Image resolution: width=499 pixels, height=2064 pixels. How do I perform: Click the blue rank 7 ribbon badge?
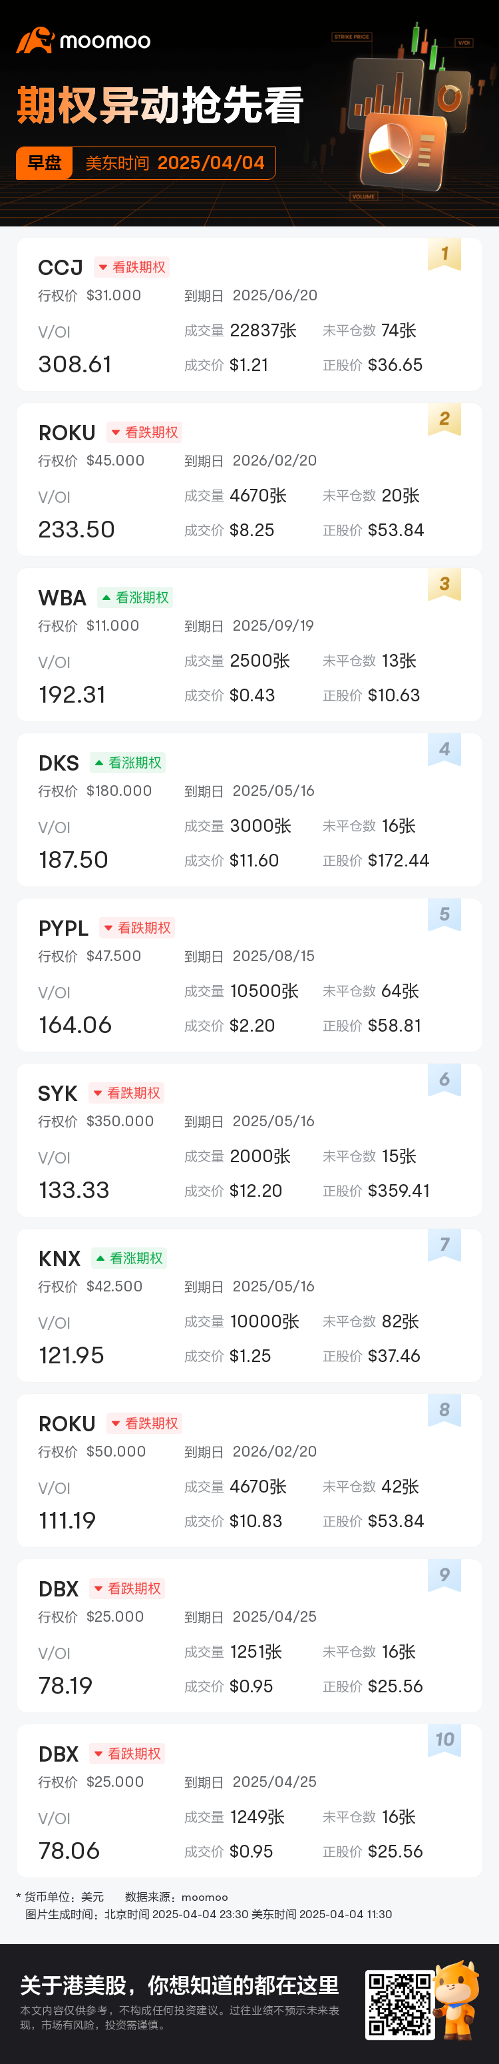tap(444, 1245)
